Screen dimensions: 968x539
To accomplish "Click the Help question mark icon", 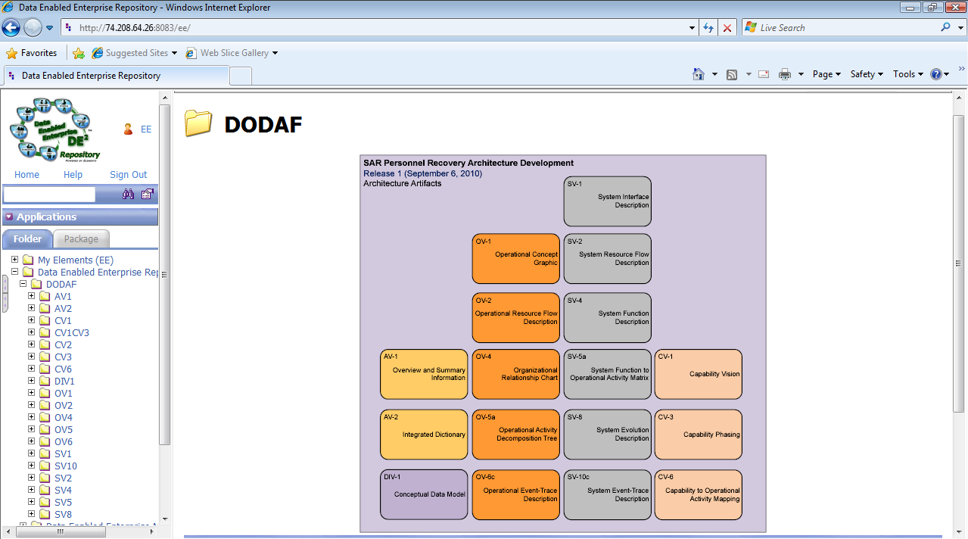I will pos(936,74).
